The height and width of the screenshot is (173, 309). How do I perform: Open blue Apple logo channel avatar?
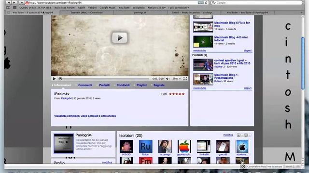click(x=242, y=146)
